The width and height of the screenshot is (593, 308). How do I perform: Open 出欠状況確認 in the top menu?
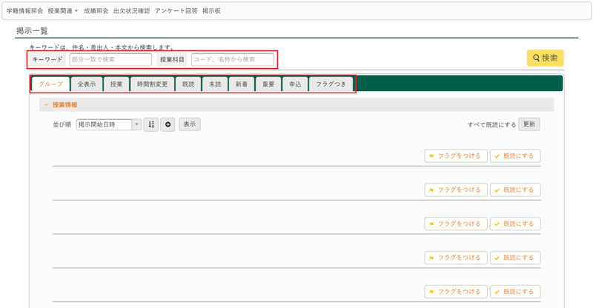pos(132,11)
